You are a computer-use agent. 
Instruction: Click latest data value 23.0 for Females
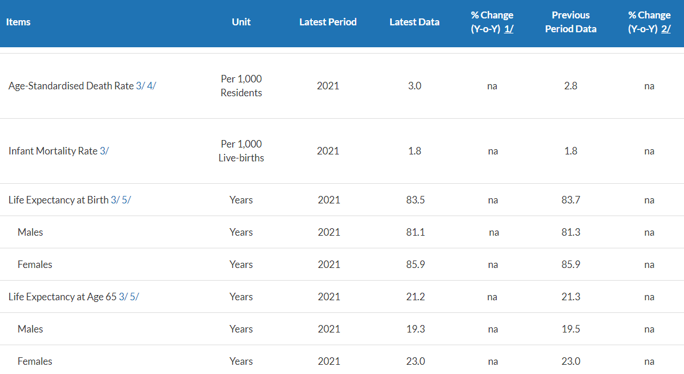point(415,361)
